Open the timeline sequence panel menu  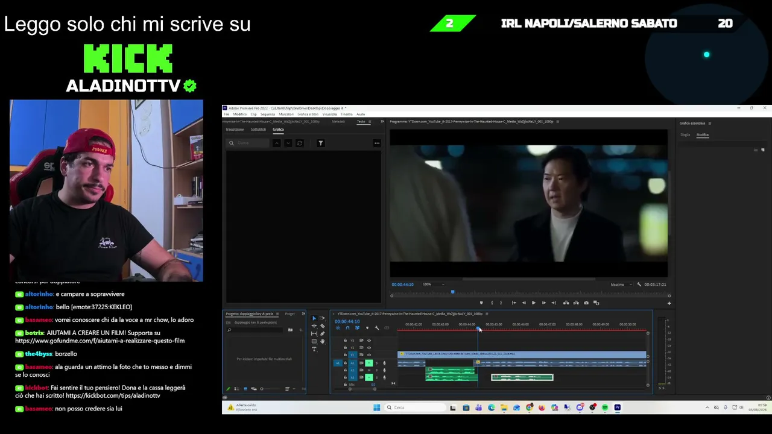(x=487, y=314)
